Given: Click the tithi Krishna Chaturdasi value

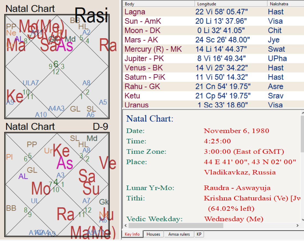Looking at the screenshot, I should (252, 198).
